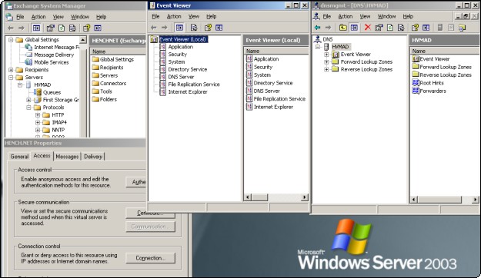This screenshot has width=481, height=278.
Task: Select Security log in Event Viewer tree
Action: click(177, 55)
